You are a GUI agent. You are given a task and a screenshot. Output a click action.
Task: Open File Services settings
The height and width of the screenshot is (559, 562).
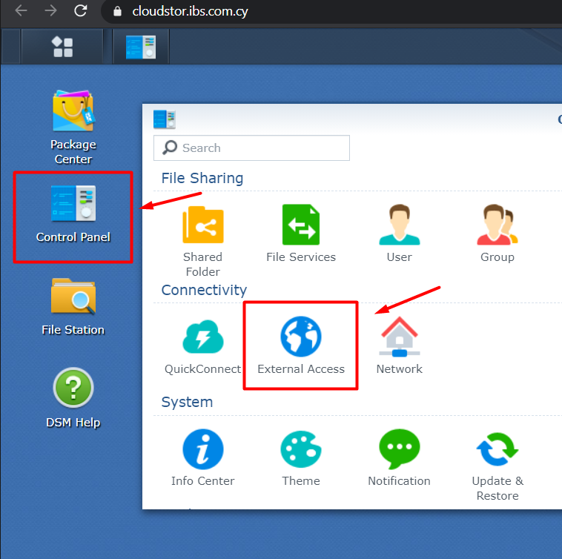click(x=301, y=234)
